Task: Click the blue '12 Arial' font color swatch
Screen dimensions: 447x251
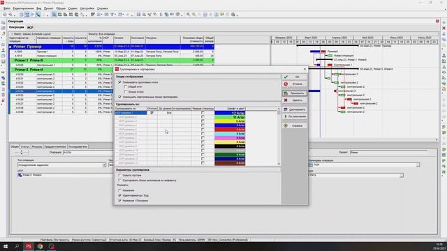Action: point(230,113)
